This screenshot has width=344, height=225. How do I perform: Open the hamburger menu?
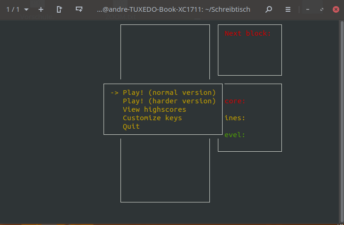coord(288,9)
